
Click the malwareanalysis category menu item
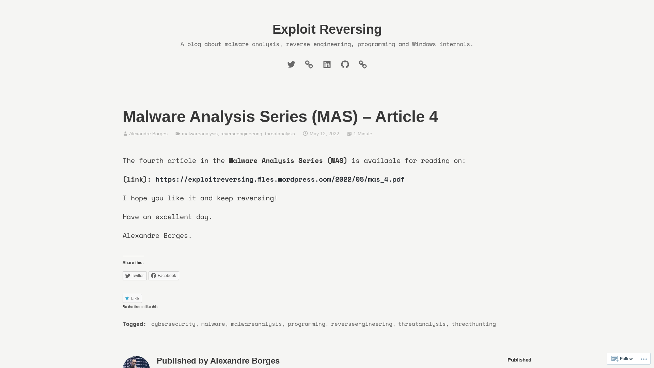[199, 134]
